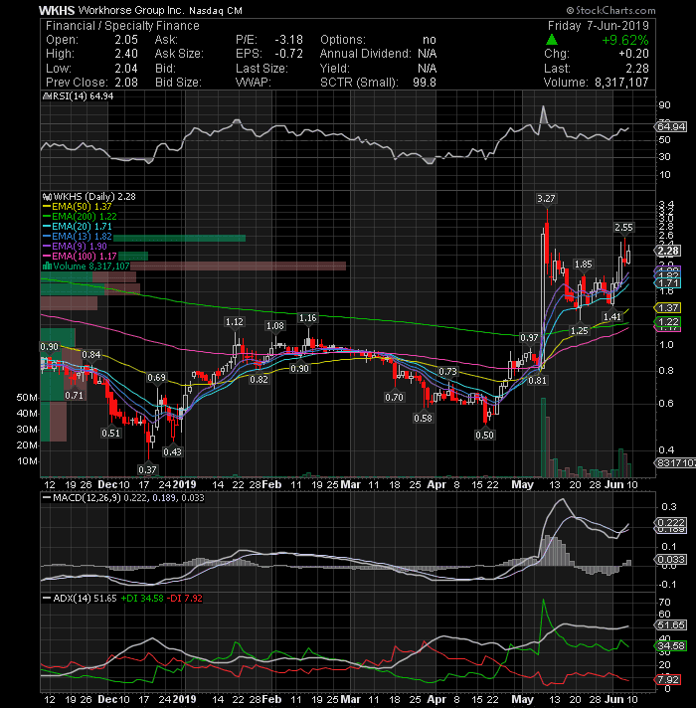Click the 0.37 December low annotation
The width and height of the screenshot is (696, 708).
coord(147,469)
